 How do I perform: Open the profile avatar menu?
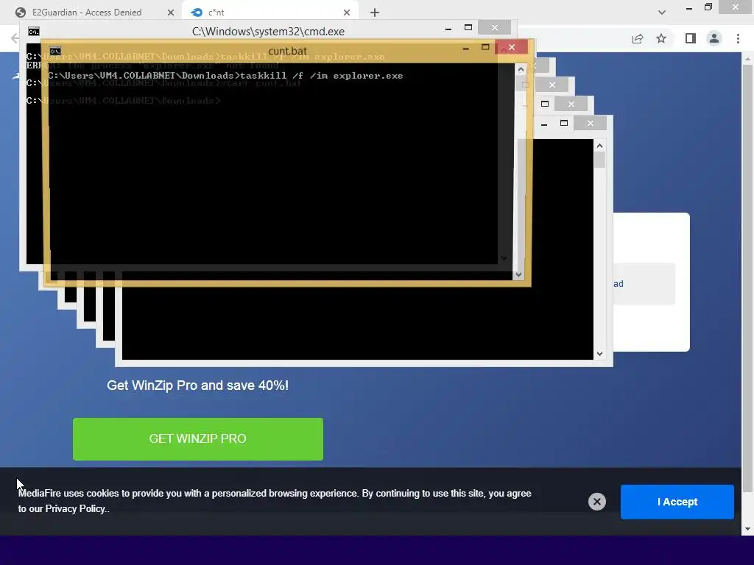(714, 38)
